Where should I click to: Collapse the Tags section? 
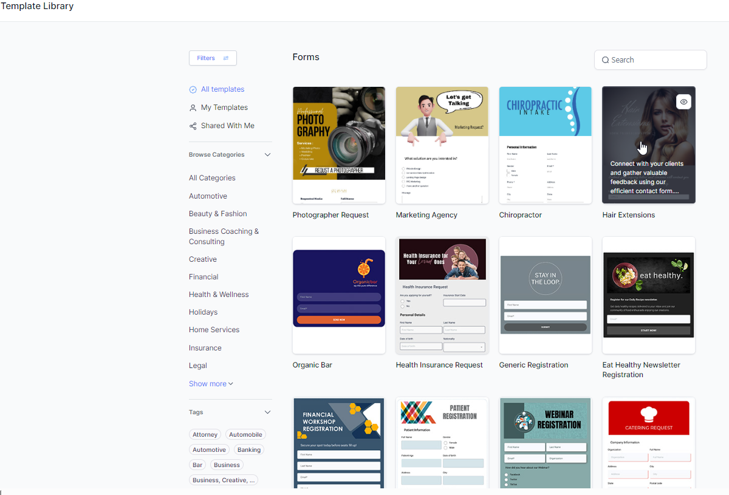click(x=267, y=412)
